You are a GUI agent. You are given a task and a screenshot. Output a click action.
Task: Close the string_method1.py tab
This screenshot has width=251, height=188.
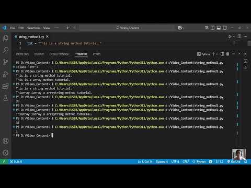coord(47,37)
